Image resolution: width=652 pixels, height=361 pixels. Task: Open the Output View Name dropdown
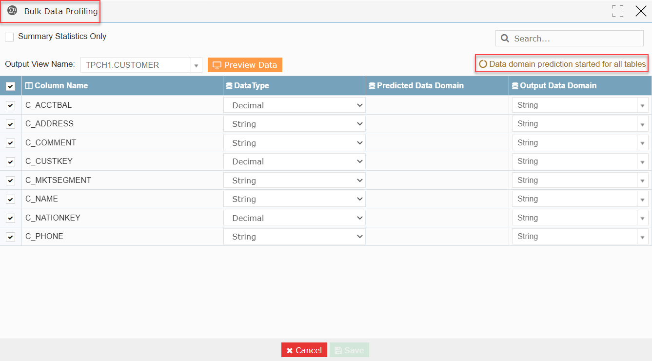click(141, 65)
